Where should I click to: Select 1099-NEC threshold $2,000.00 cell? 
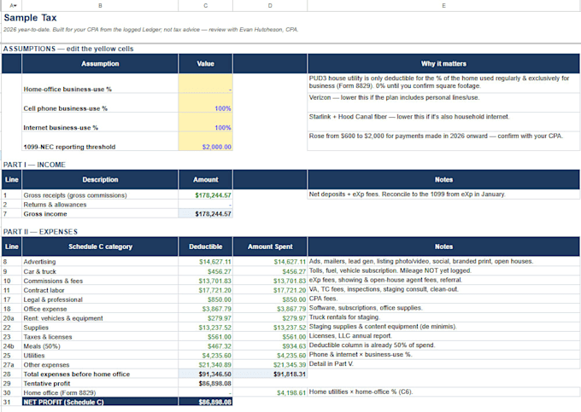(206, 142)
